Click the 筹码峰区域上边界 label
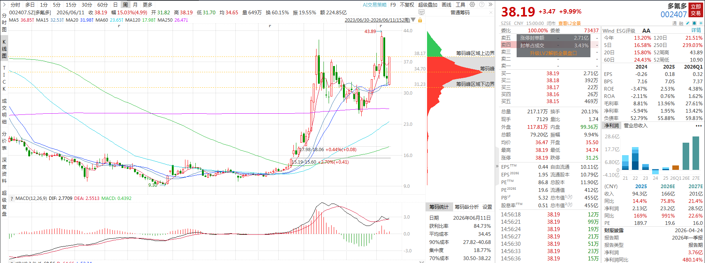The height and width of the screenshot is (263, 705). click(x=475, y=53)
